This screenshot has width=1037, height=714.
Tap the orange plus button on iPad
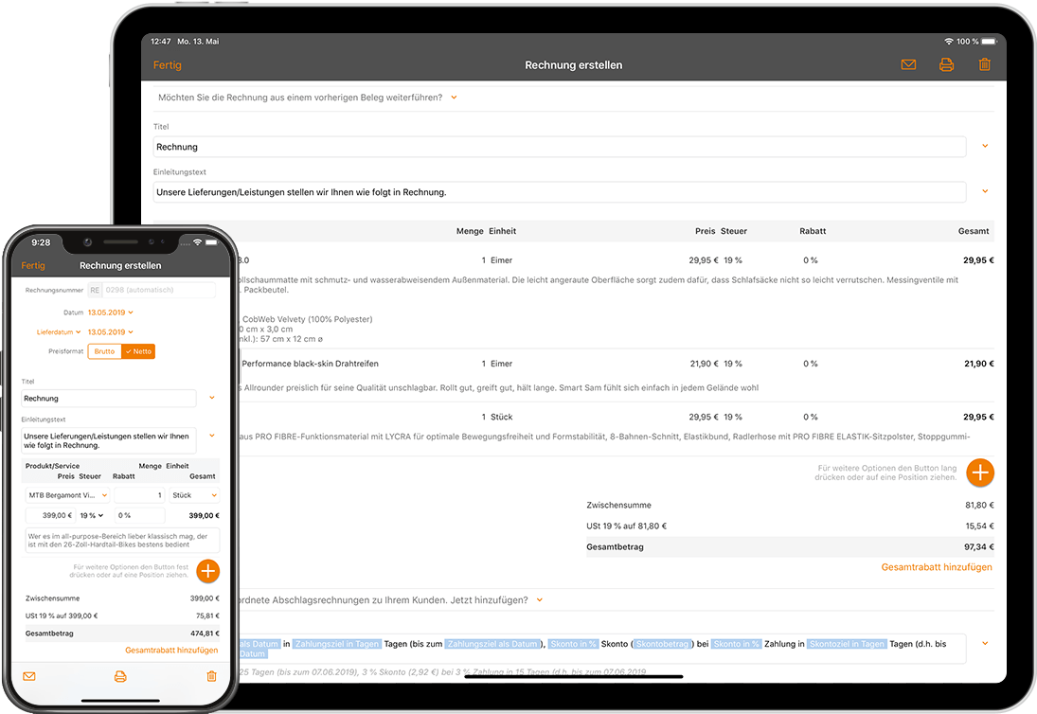(980, 473)
